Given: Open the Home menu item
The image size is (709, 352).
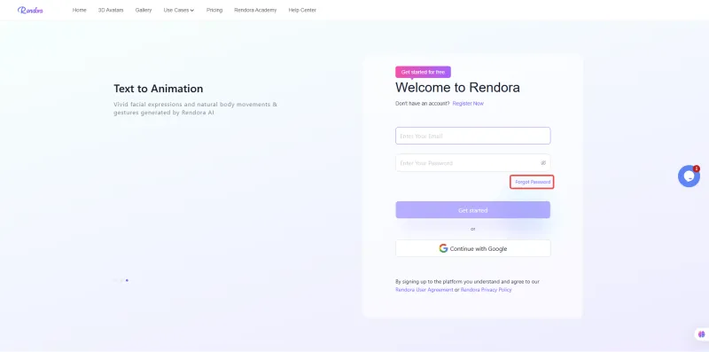Looking at the screenshot, I should click(79, 10).
